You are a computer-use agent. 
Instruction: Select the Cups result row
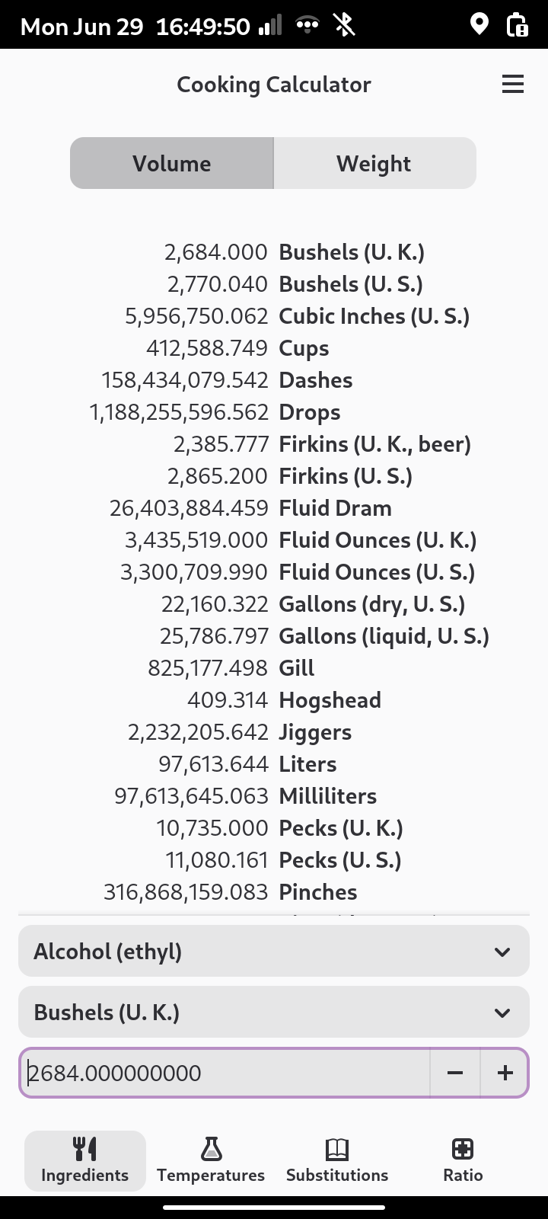274,348
